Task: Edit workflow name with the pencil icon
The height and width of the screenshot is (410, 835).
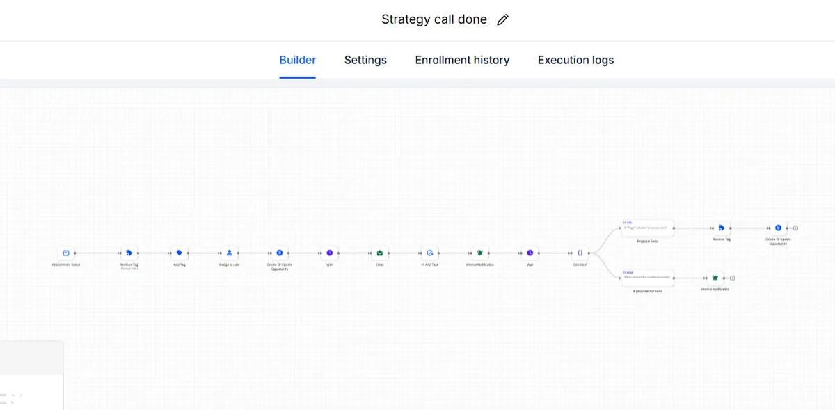Action: point(502,19)
